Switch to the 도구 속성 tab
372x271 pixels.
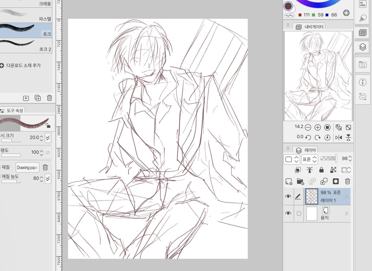(x=12, y=110)
